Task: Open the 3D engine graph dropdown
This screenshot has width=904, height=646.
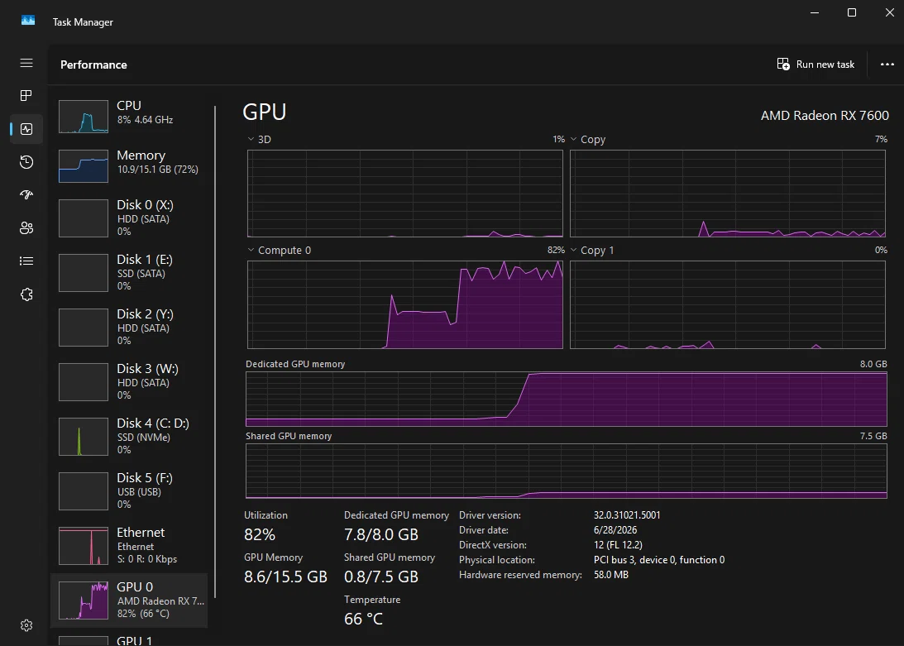Action: [x=259, y=139]
